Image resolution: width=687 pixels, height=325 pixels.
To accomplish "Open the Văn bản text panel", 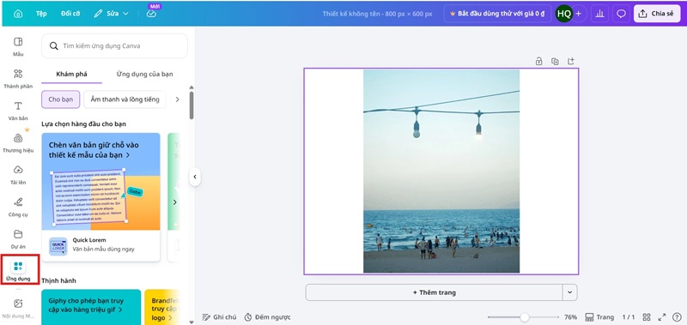I will pyautogui.click(x=18, y=111).
